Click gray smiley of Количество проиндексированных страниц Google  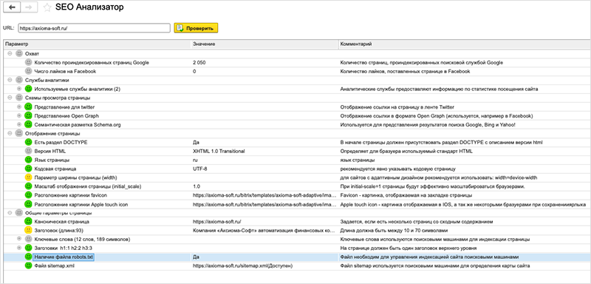(x=28, y=63)
